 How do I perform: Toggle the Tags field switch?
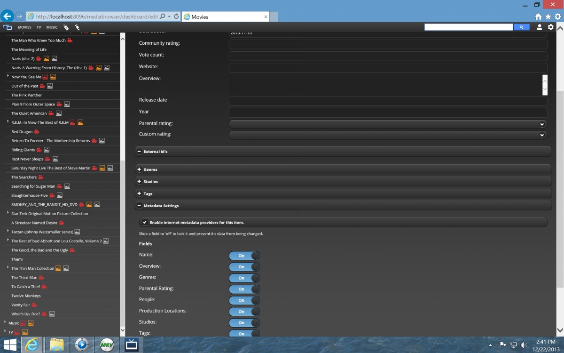[x=244, y=333]
